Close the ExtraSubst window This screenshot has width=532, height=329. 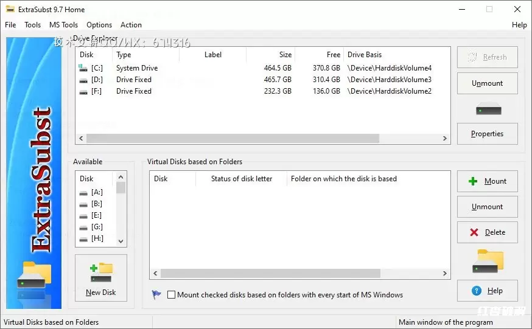click(517, 9)
